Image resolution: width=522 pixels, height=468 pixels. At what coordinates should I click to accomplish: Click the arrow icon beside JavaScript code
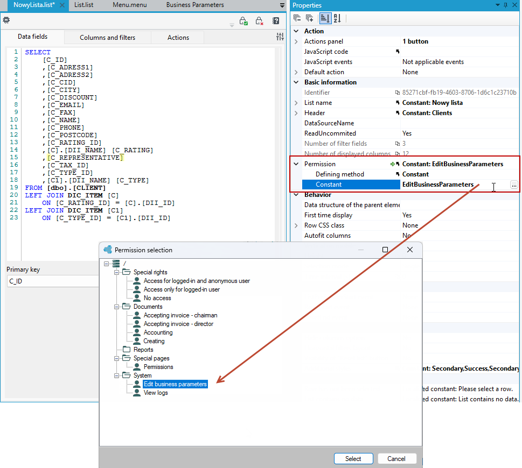click(398, 52)
